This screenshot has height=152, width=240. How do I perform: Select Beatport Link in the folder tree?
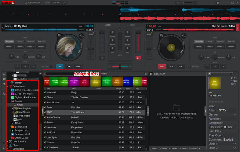click(21, 131)
